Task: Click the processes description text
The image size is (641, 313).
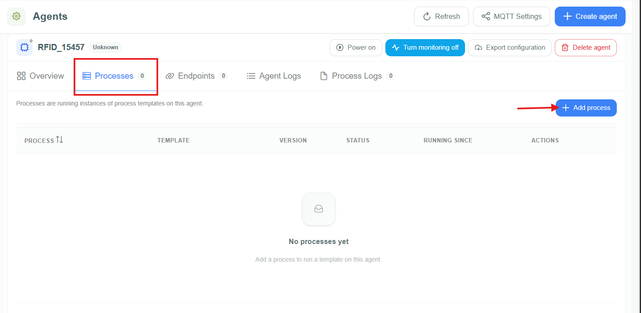Action: click(110, 104)
